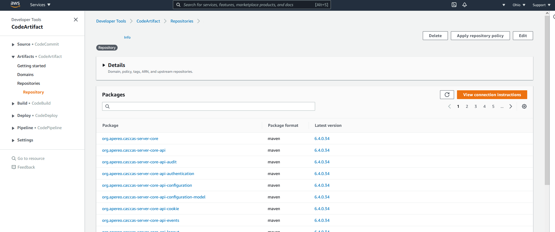Open Repositories in sidebar
Screen dimensions: 555x232
(29, 83)
